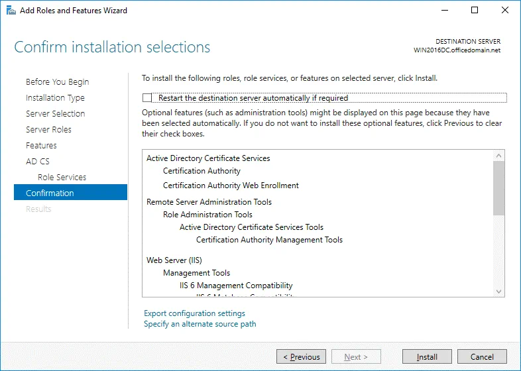Open Role Services under AD CS
Image resolution: width=521 pixels, height=371 pixels.
(x=62, y=178)
